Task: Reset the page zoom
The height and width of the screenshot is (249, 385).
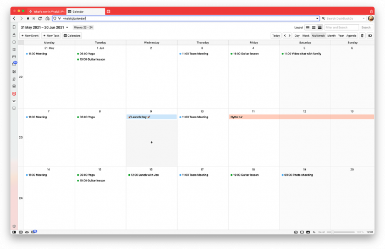Action: 322,232
